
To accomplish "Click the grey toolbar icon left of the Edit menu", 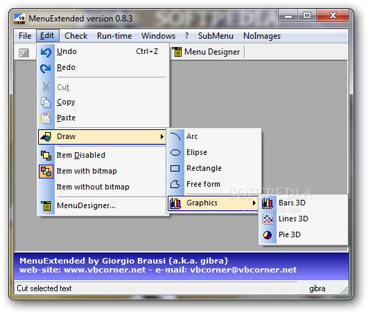I will click(24, 53).
